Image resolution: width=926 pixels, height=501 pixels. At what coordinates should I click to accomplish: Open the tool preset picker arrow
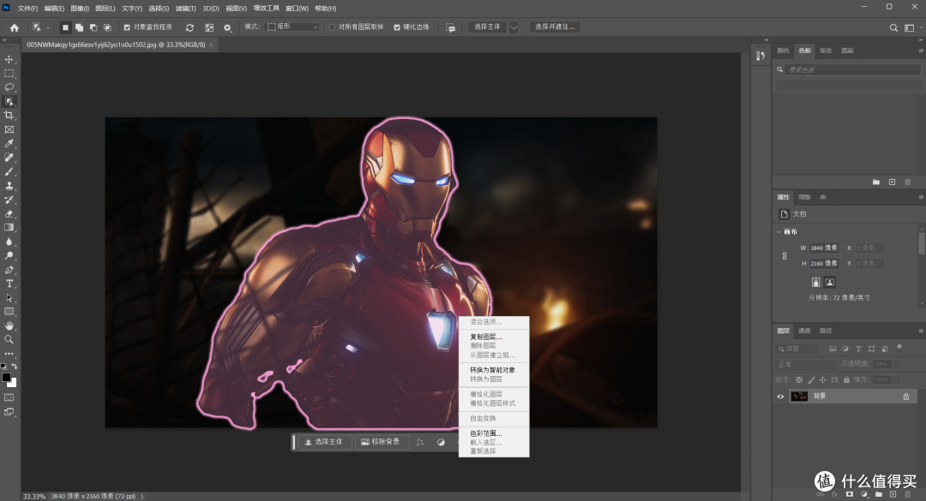[x=48, y=27]
